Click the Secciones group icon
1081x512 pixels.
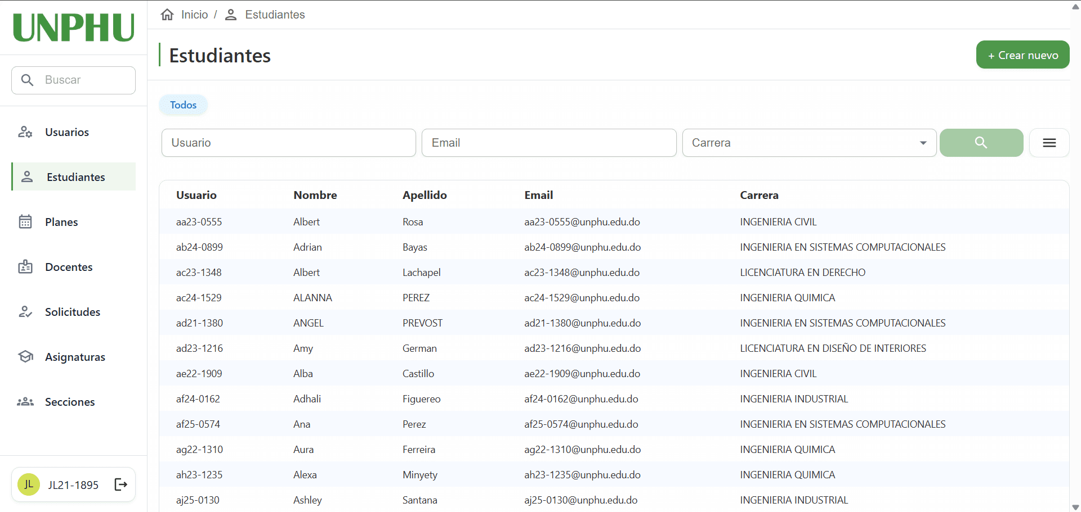(x=25, y=402)
